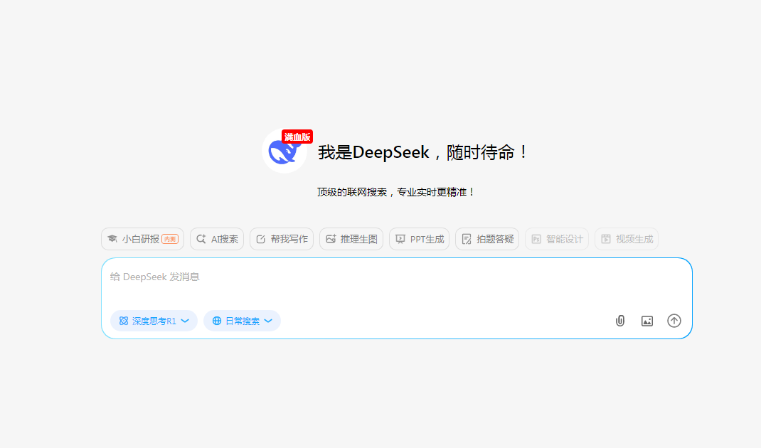Select the 拍题答疑 homework helper

pos(486,239)
